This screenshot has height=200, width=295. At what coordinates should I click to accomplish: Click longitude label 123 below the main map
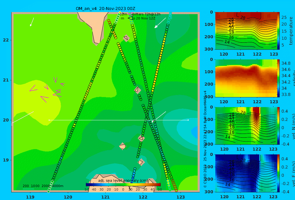click(181, 197)
